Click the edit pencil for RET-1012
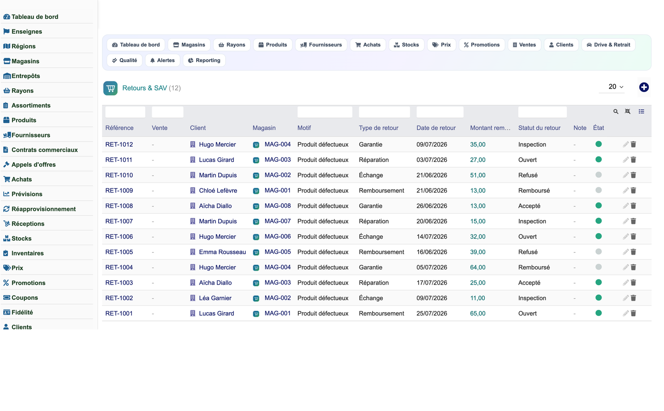Image resolution: width=664 pixels, height=411 pixels. 625,144
